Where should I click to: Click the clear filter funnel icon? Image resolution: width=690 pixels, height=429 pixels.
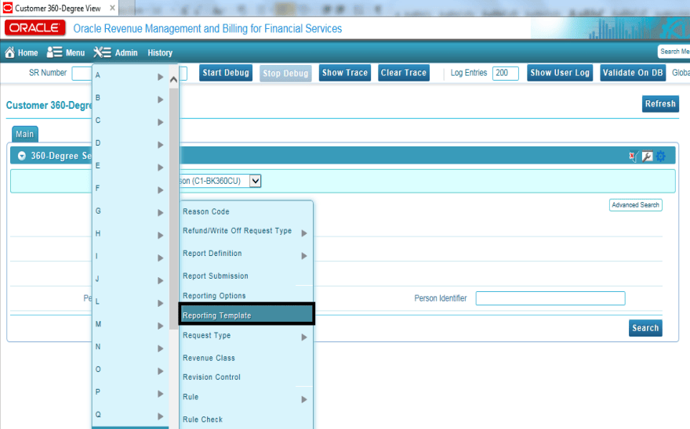[633, 156]
